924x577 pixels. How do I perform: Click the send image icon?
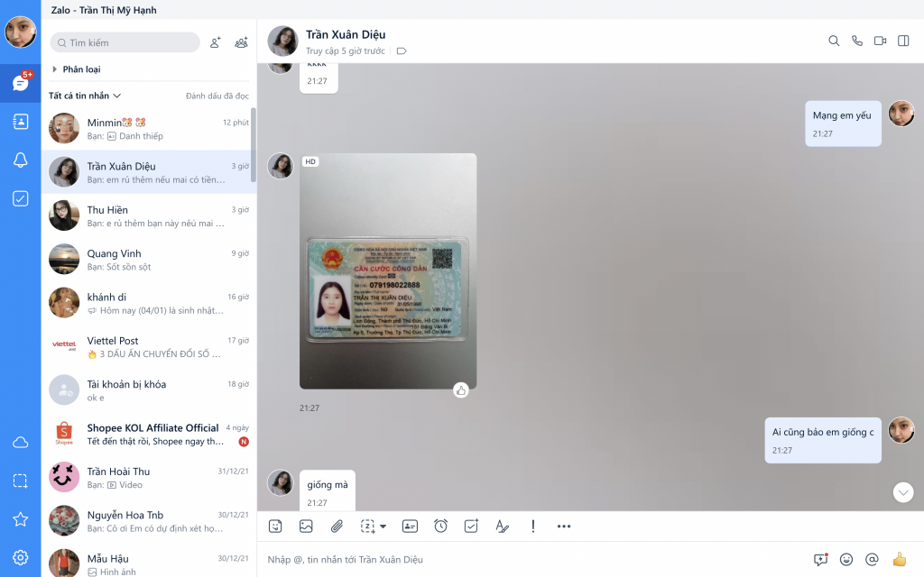(306, 526)
